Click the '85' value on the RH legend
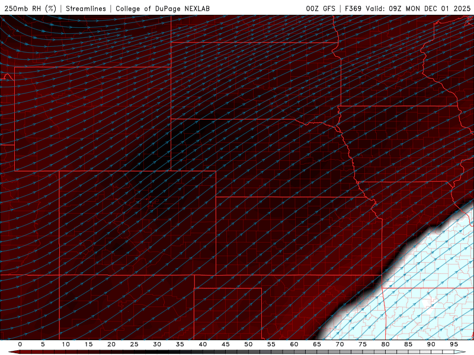 pyautogui.click(x=408, y=344)
